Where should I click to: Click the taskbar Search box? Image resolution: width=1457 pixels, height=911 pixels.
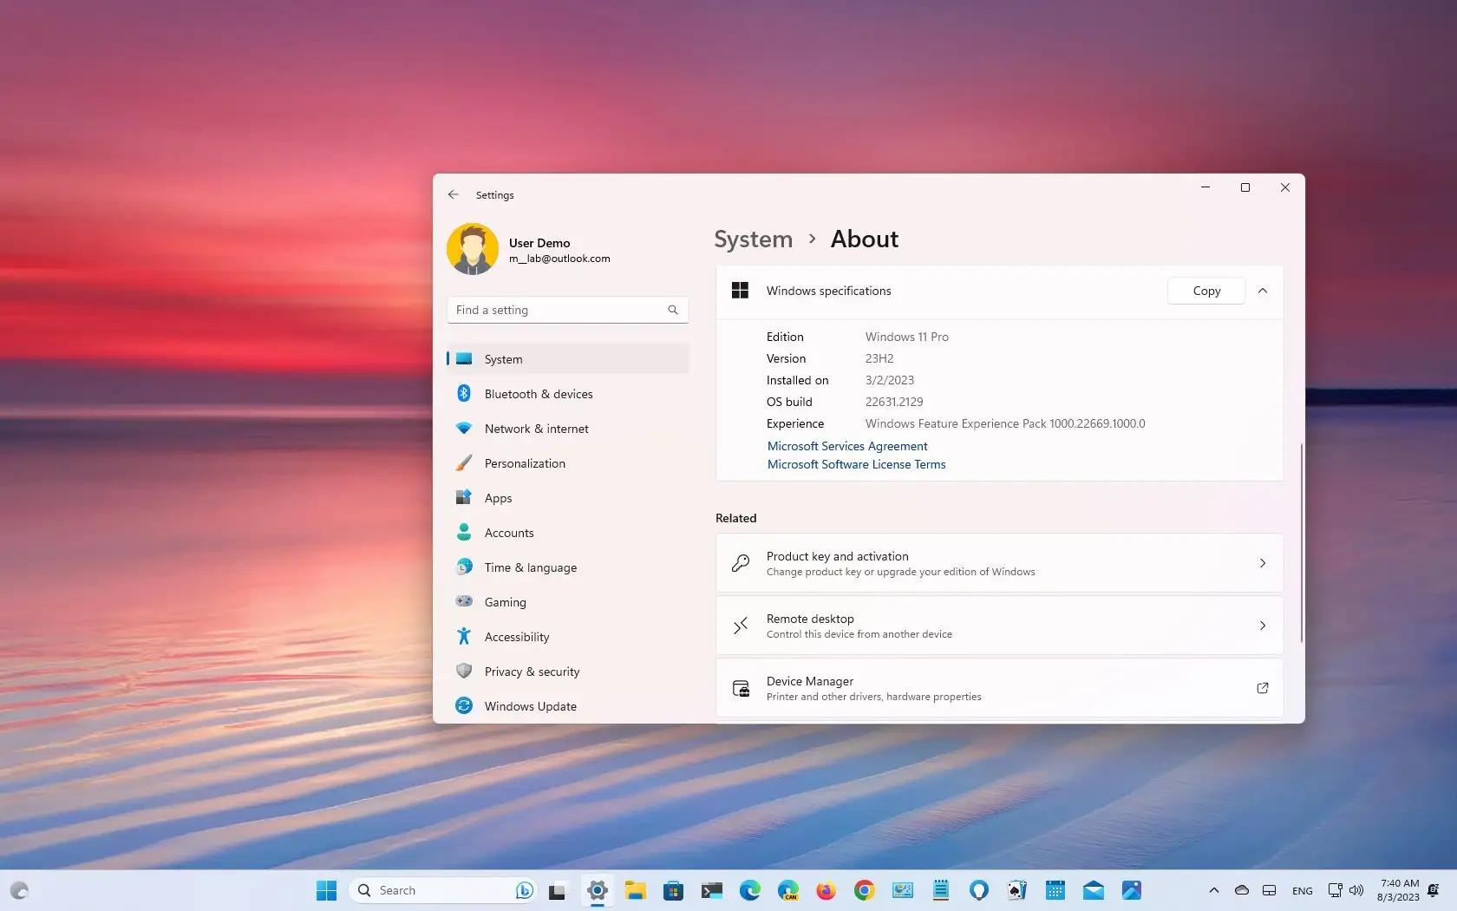click(443, 890)
